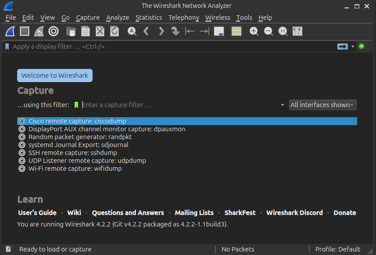Reset text to normal size icon
The width and height of the screenshot is (376, 255).
pyautogui.click(x=283, y=31)
